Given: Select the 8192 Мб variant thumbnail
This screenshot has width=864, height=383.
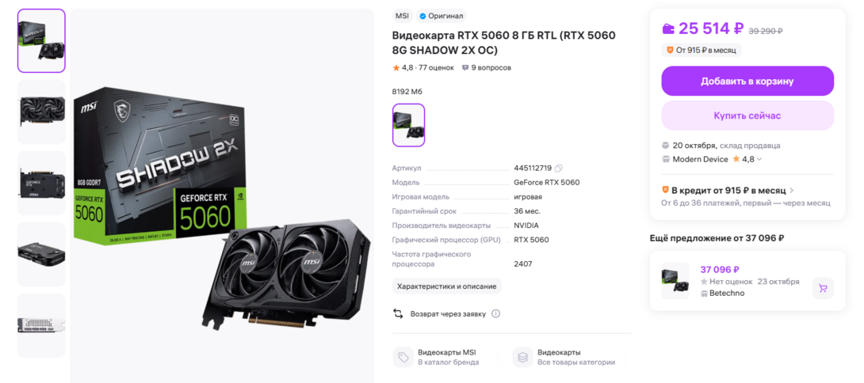Looking at the screenshot, I should pos(408,126).
